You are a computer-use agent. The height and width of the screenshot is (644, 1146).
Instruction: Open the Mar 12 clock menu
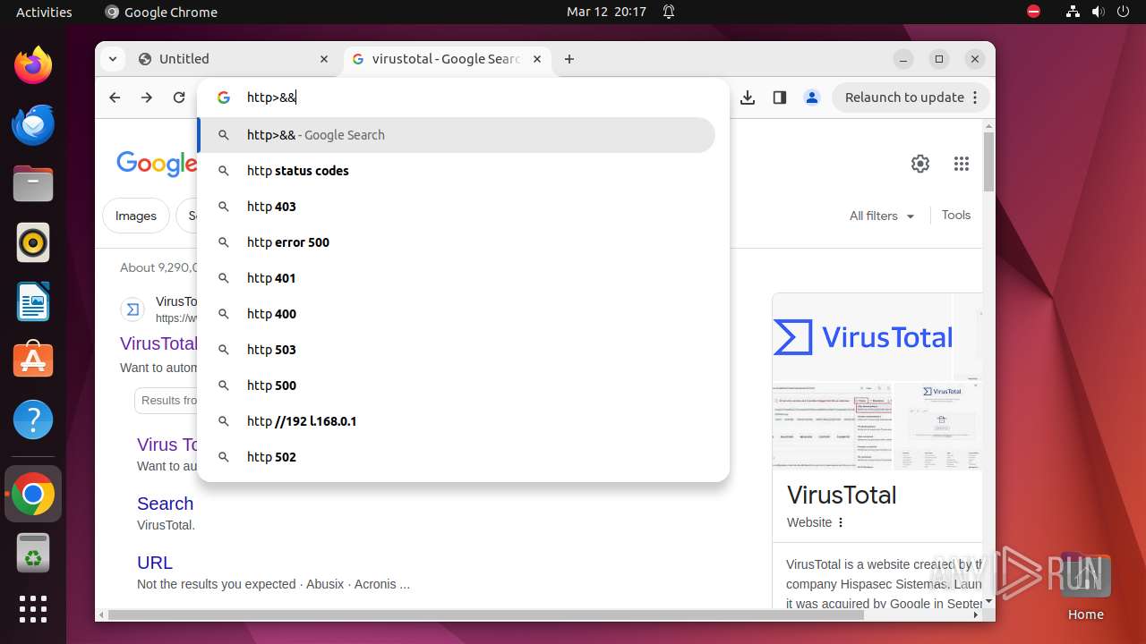[606, 12]
